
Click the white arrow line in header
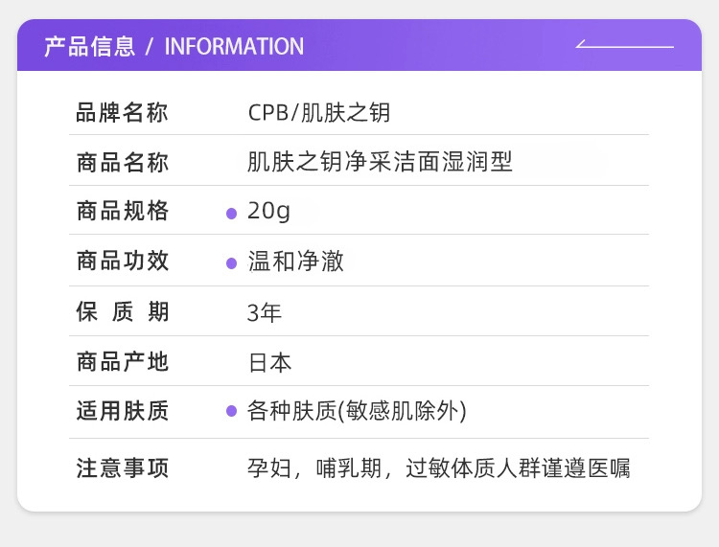click(x=625, y=45)
